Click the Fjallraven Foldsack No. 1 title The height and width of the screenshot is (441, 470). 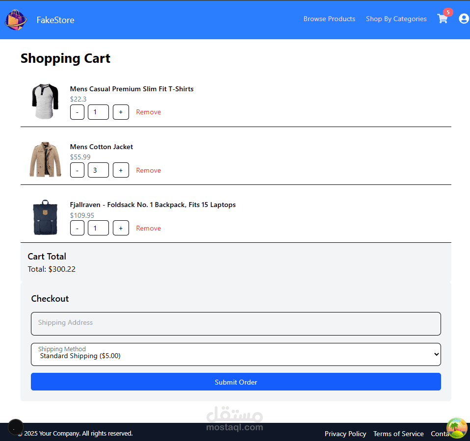[x=153, y=205]
